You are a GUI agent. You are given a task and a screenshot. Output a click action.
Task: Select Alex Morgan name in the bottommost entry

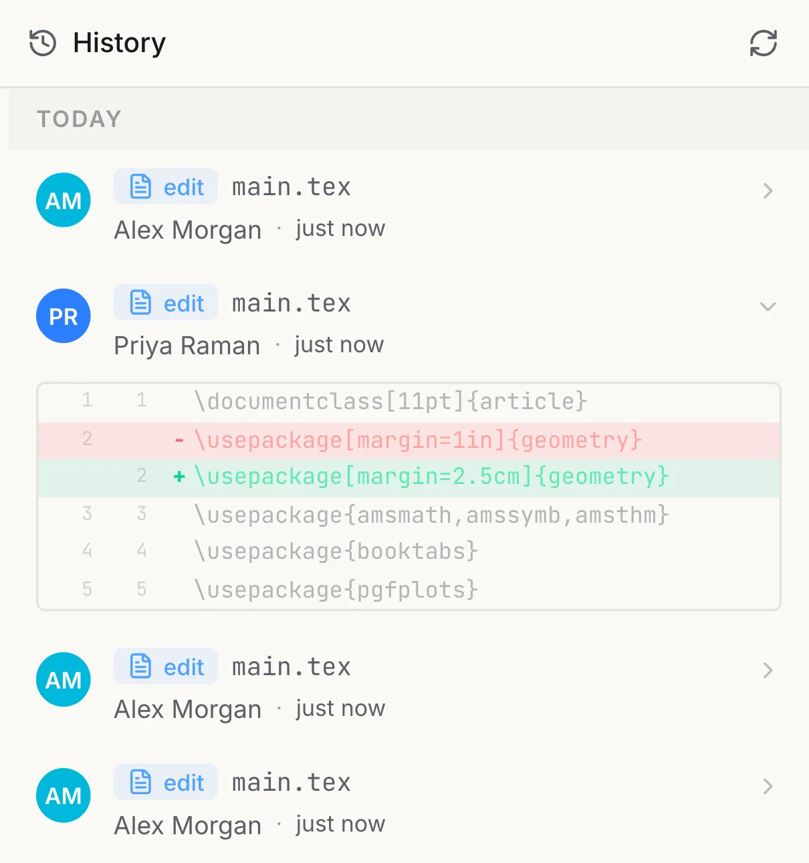[188, 826]
